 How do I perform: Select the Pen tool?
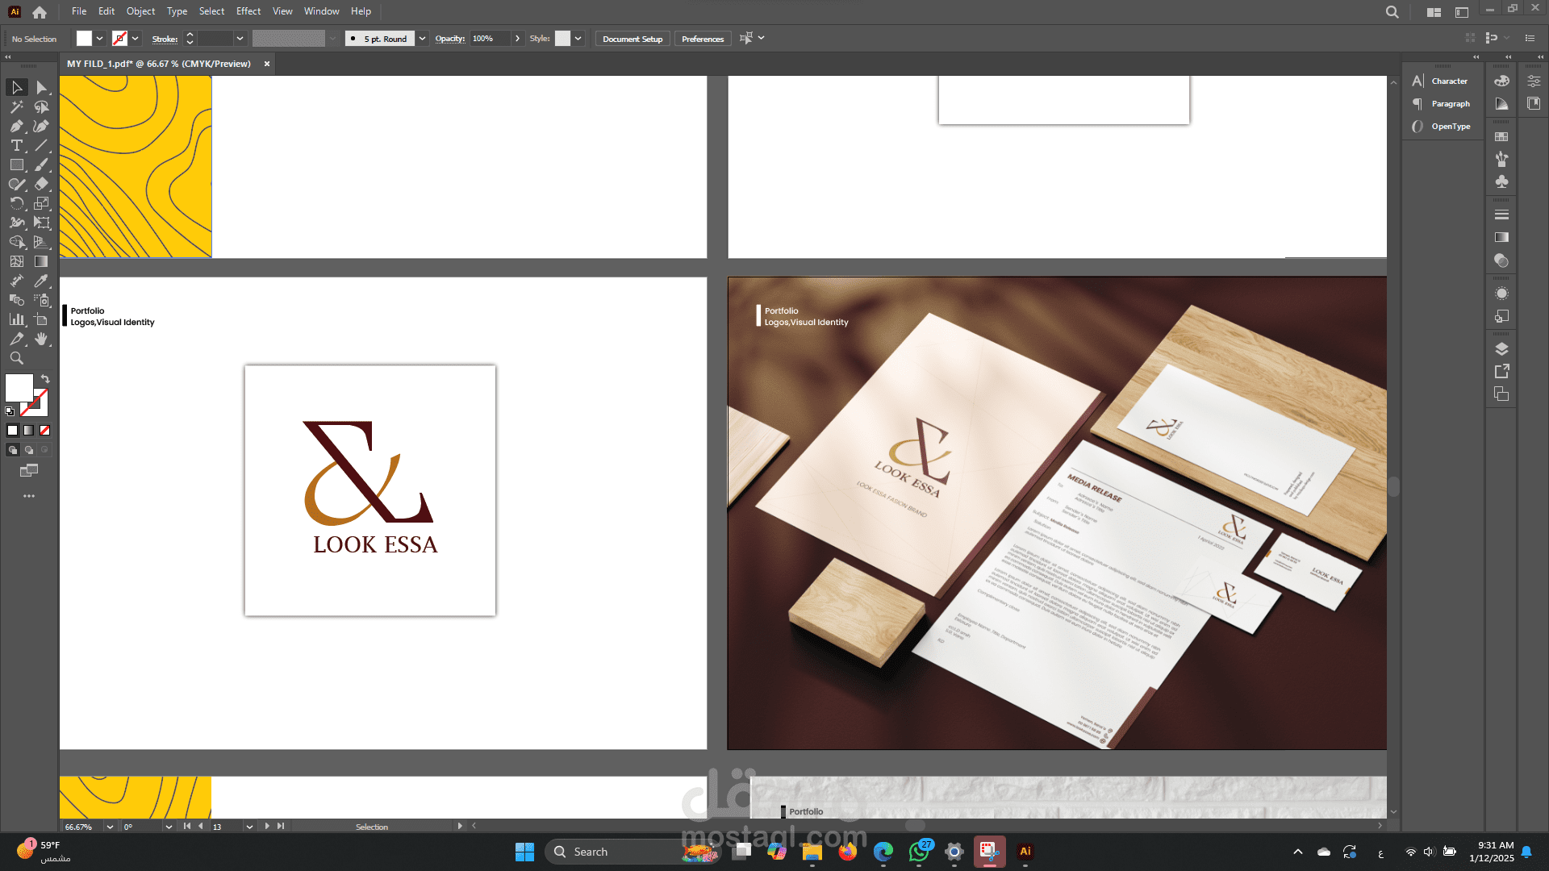coord(17,126)
